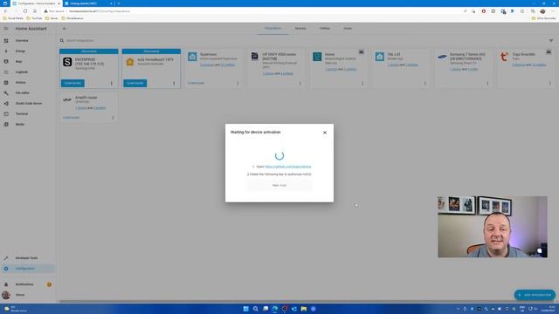Switch to the Entities tab

[324, 29]
